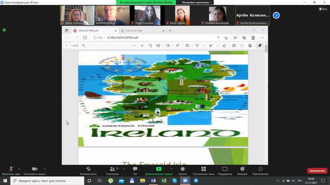Viewport: 330px width, 185px height.
Task: Open Приложения apps panel
Action: click(x=261, y=171)
